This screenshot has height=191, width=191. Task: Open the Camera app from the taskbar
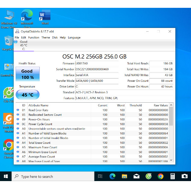185,176
